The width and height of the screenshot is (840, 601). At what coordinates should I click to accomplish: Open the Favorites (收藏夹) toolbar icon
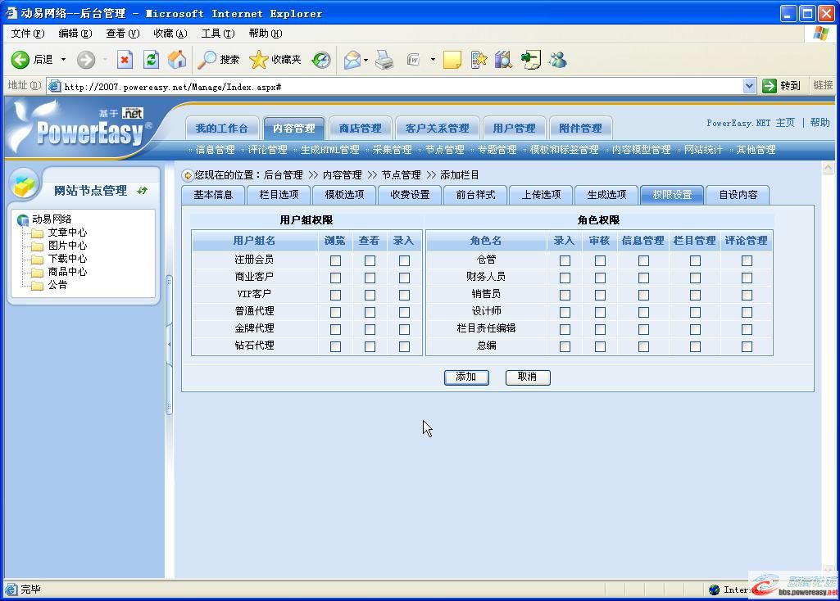[x=259, y=59]
